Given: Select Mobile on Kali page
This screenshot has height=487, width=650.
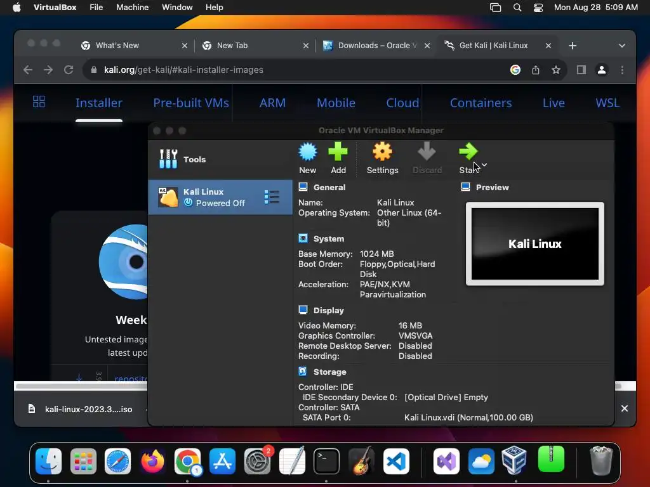Looking at the screenshot, I should [336, 103].
